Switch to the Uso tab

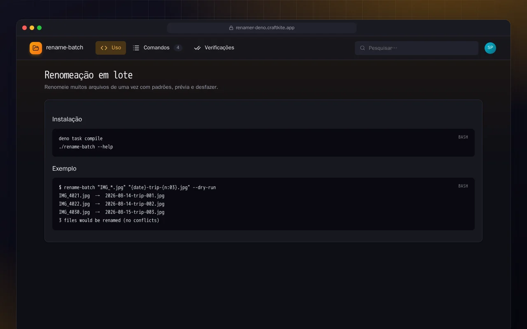coord(111,48)
